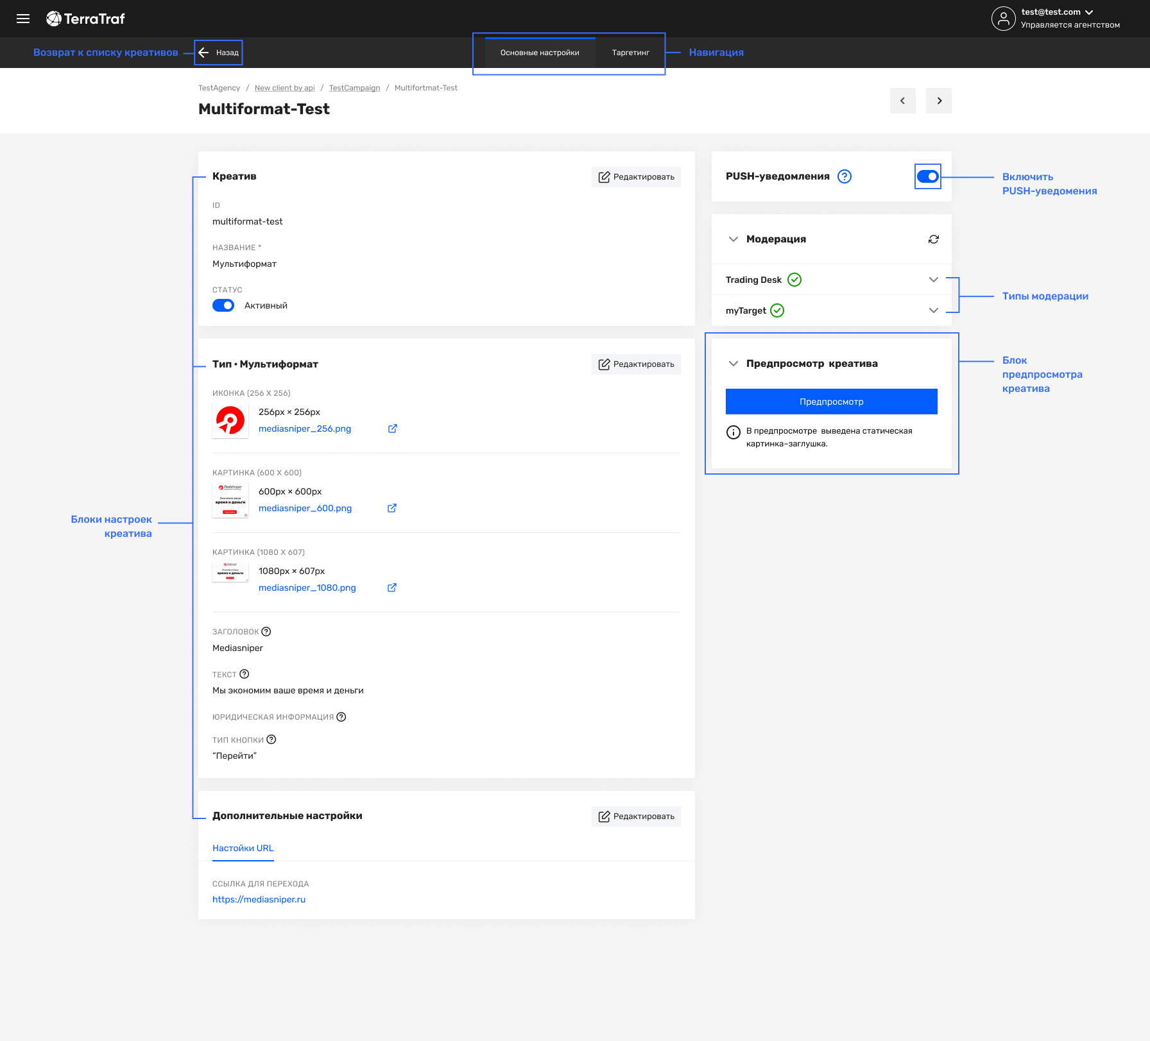Open TestCampaign breadcrumb link

coord(354,88)
